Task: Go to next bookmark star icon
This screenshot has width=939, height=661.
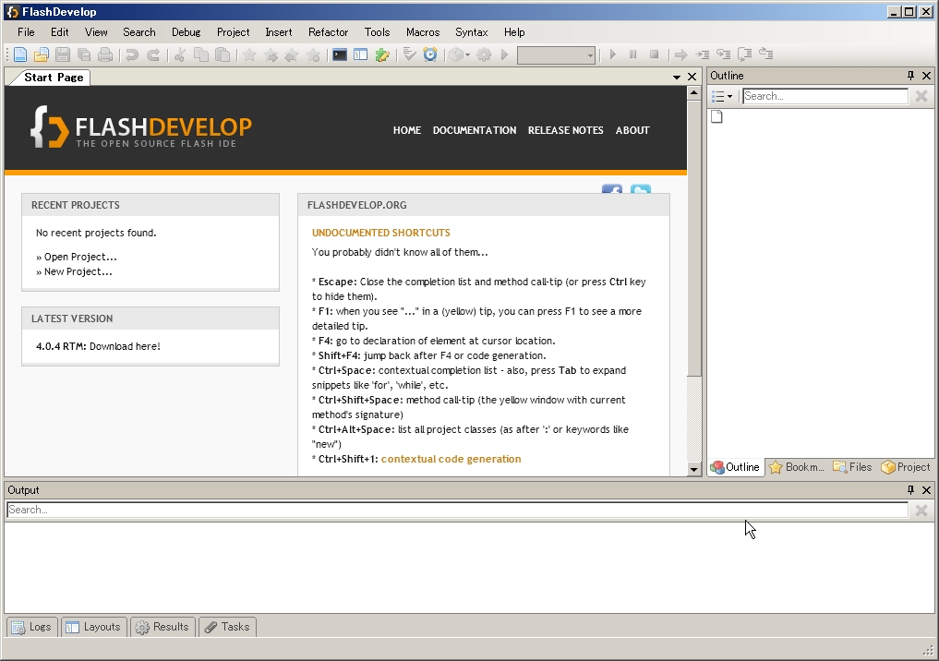Action: pos(271,55)
